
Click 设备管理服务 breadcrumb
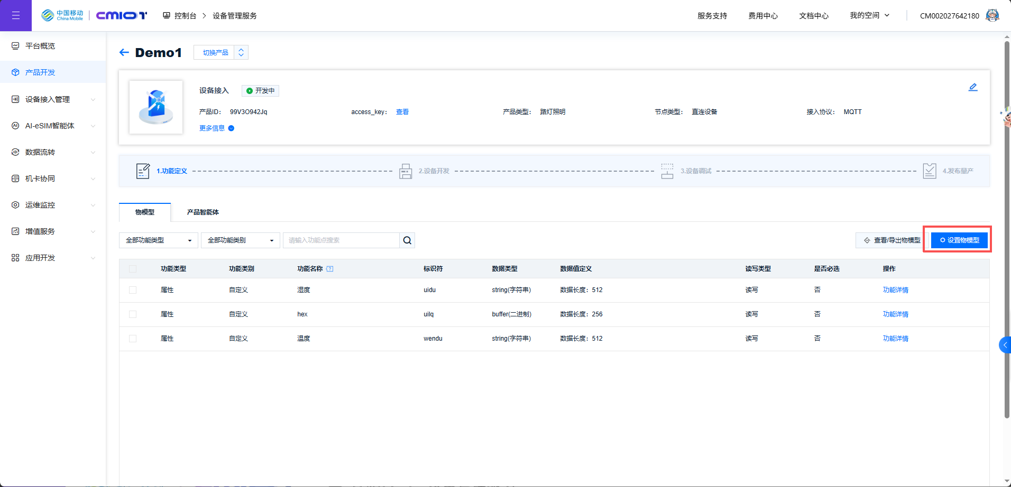click(x=235, y=16)
